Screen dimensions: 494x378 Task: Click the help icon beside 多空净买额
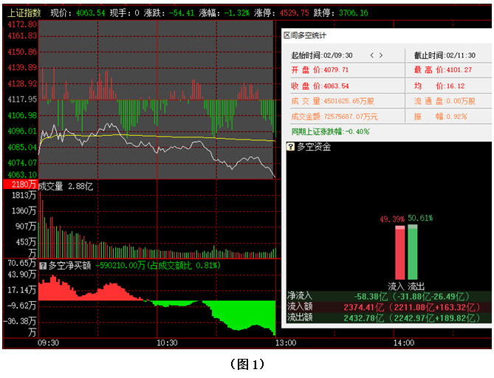44,265
